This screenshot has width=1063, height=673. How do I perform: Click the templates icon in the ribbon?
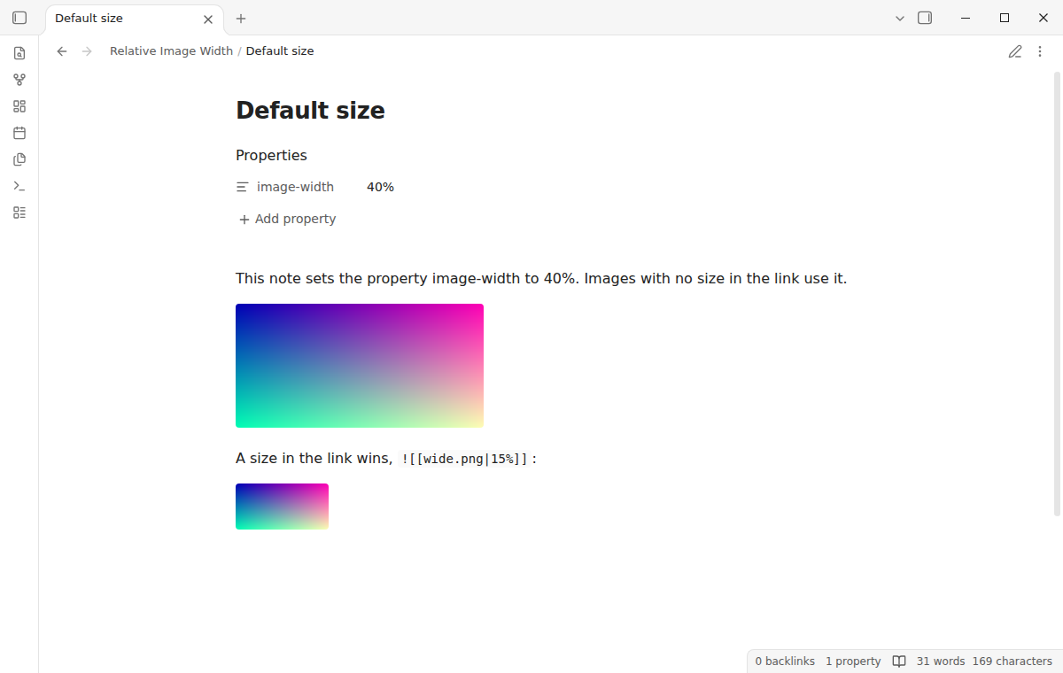point(19,159)
